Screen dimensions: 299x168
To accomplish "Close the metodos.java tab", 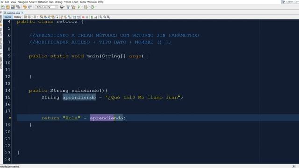I will point(22,13).
